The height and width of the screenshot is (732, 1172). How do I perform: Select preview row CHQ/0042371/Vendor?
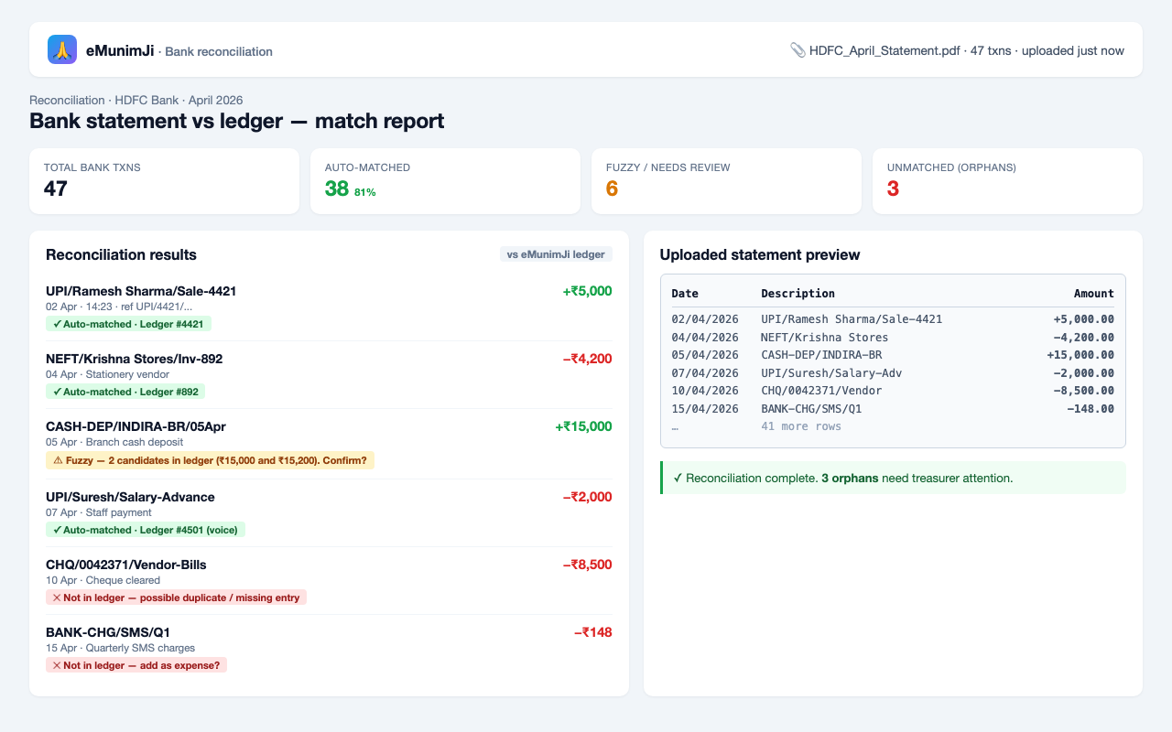tap(893, 391)
